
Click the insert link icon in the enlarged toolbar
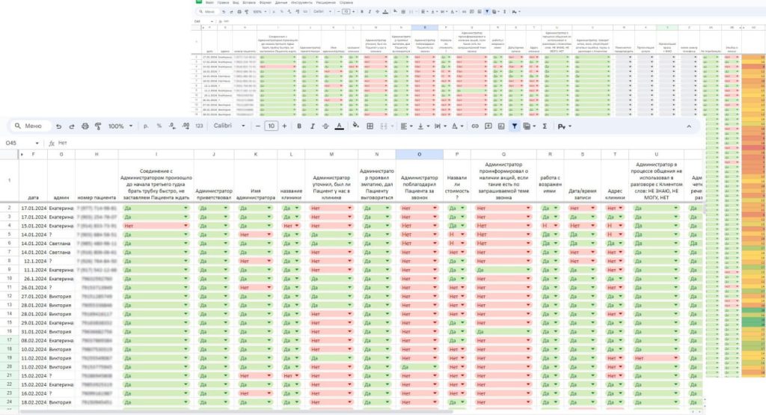point(475,126)
